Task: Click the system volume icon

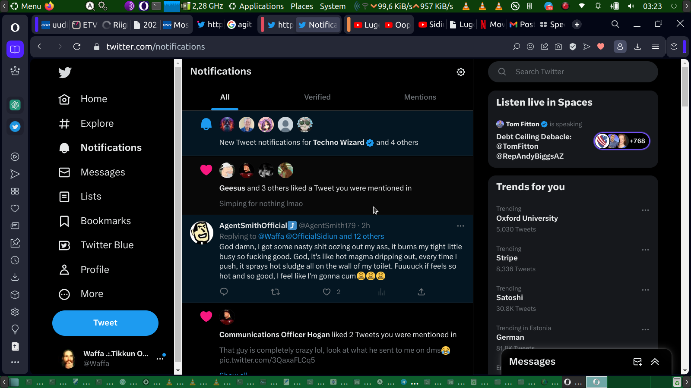Action: pyautogui.click(x=631, y=6)
